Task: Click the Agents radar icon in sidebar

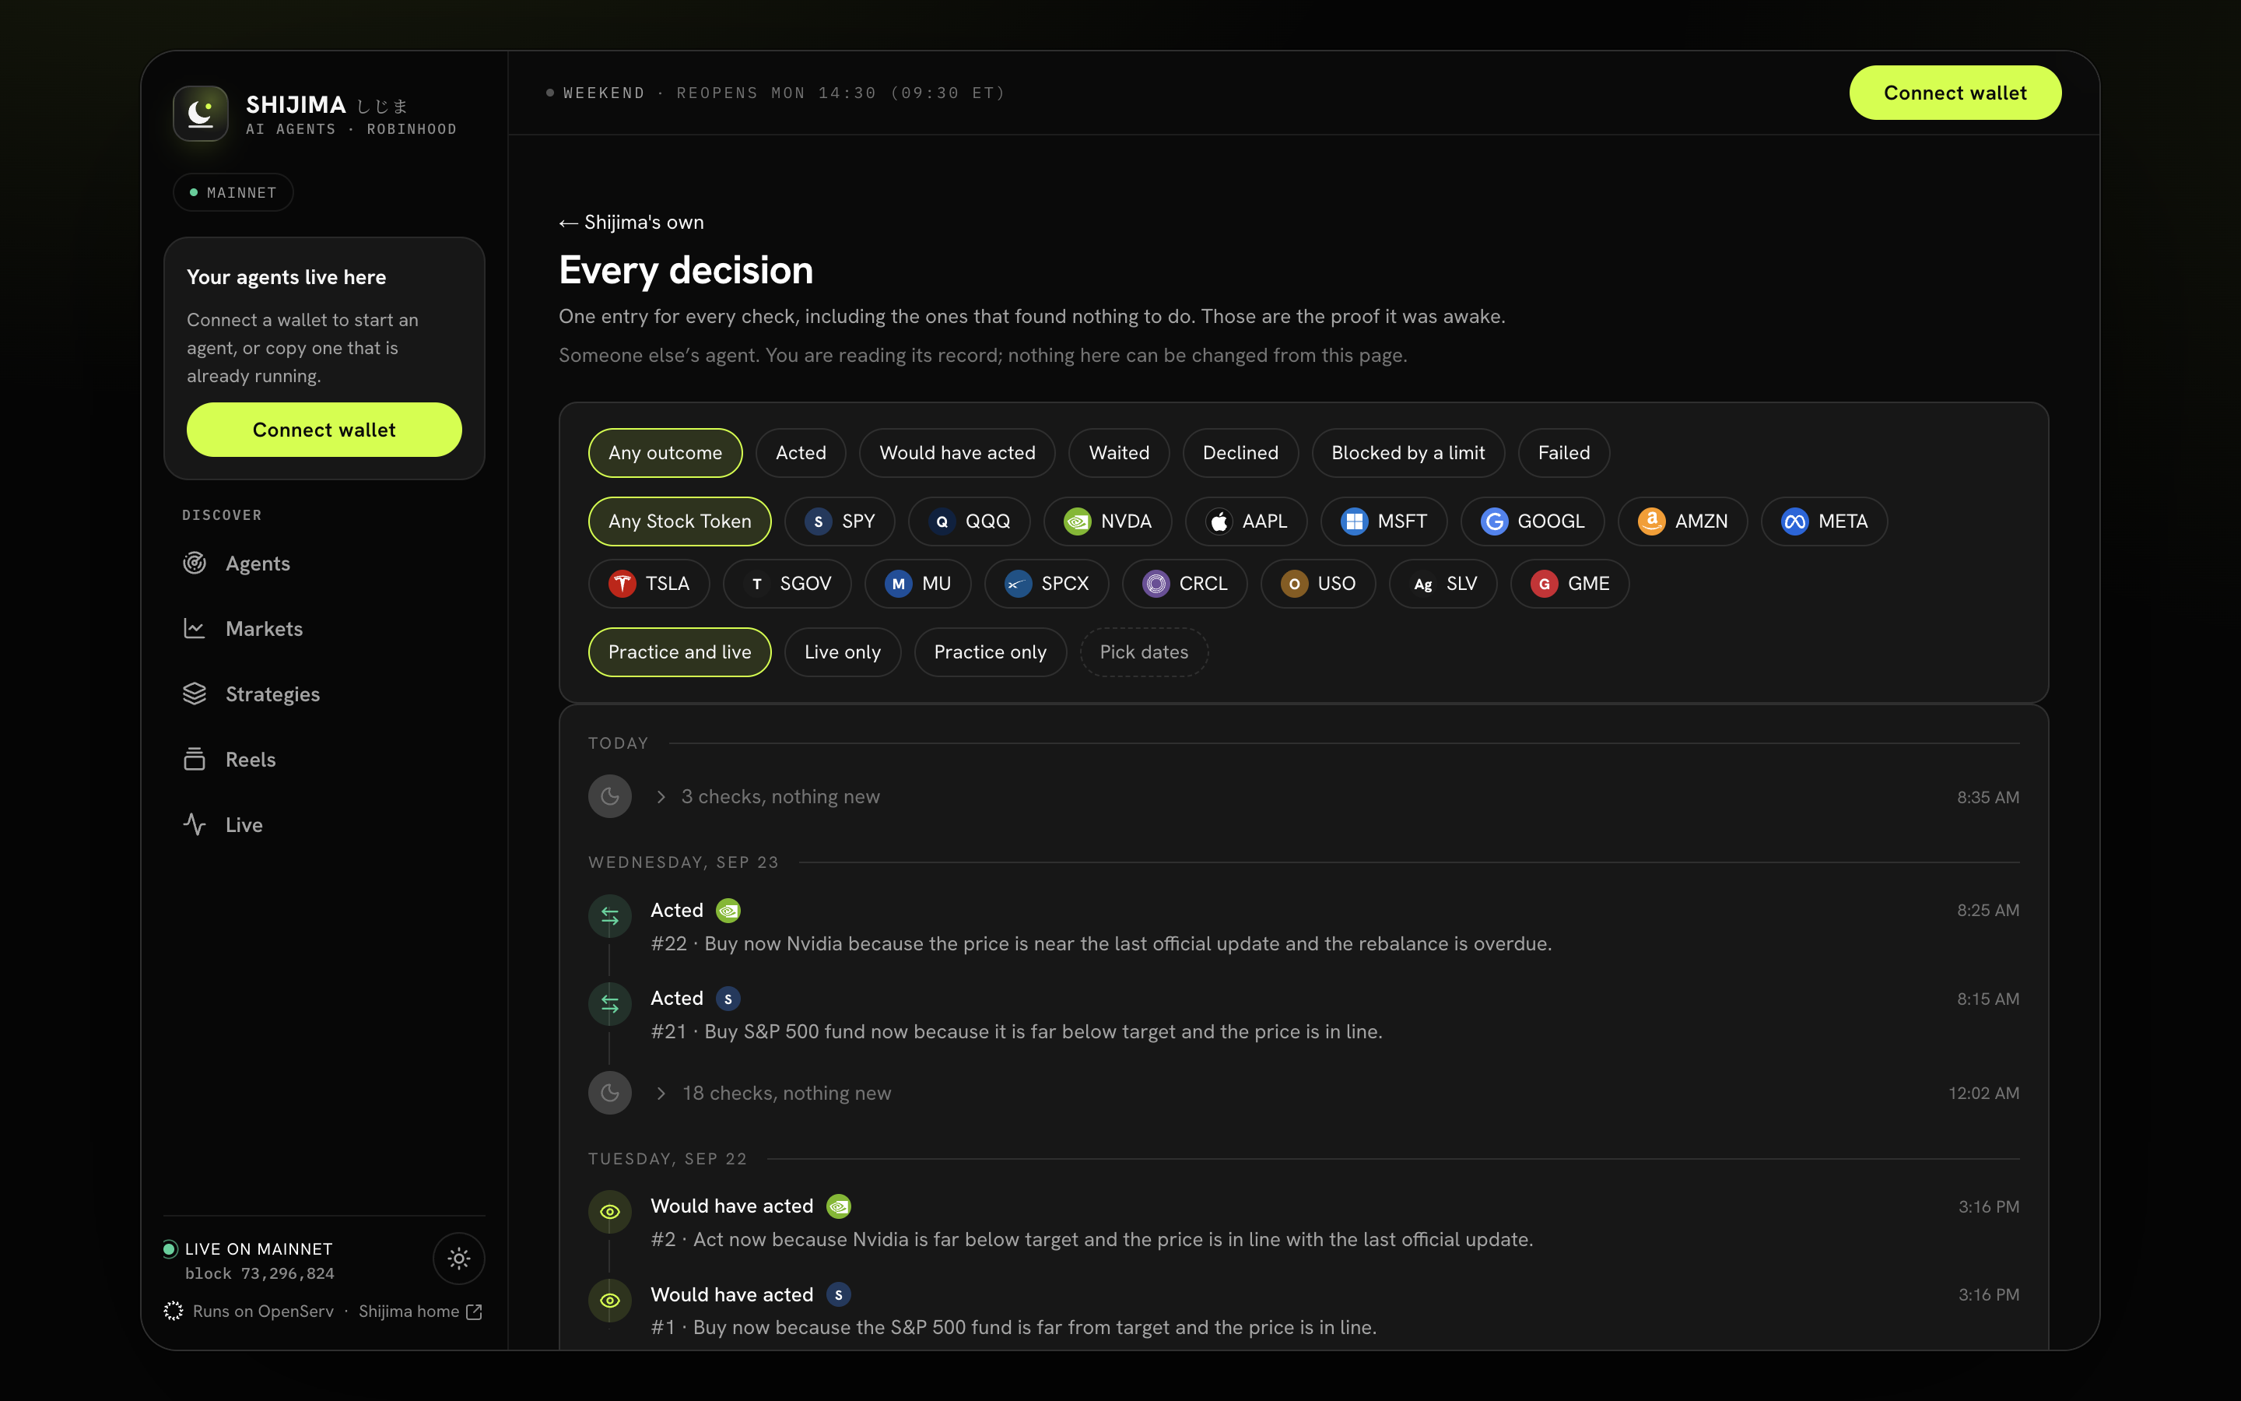Action: pyautogui.click(x=195, y=564)
